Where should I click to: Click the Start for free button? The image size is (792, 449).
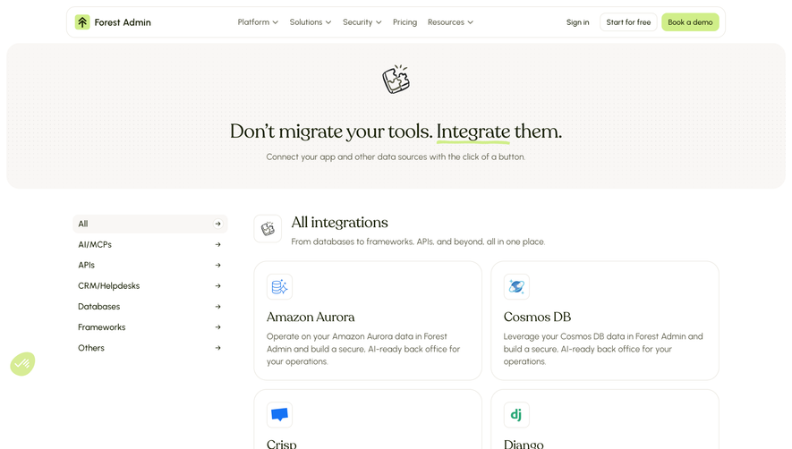coord(628,22)
